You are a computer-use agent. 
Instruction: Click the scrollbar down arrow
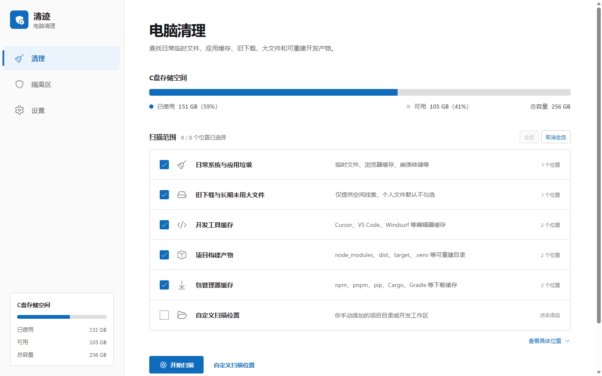pyautogui.click(x=599, y=372)
